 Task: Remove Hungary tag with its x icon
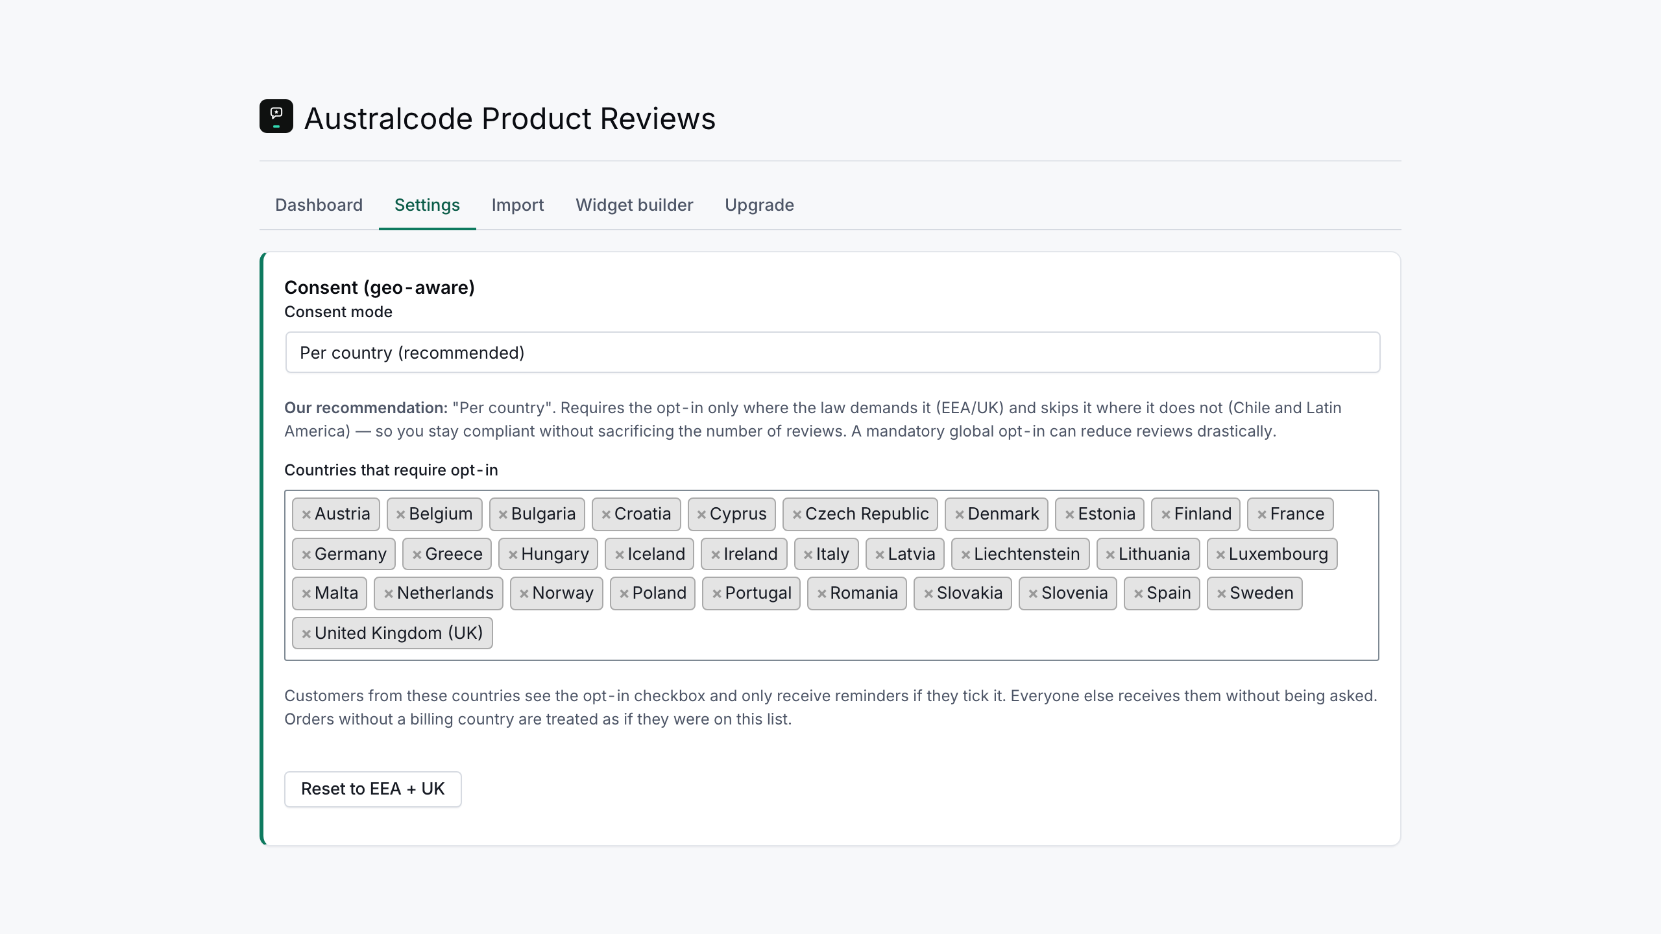[x=513, y=555]
